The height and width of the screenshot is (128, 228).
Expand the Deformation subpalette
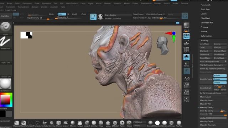206,36
